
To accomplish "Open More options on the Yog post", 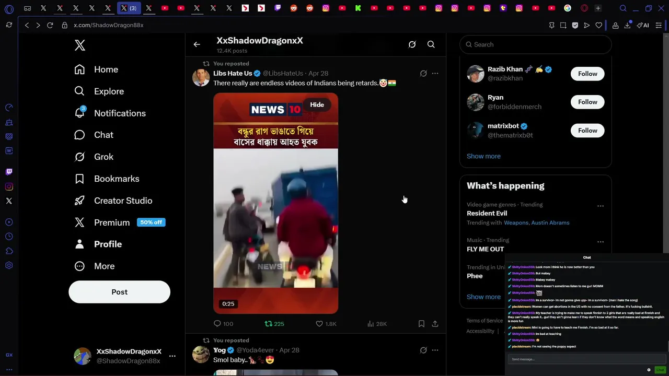I will tap(435, 350).
